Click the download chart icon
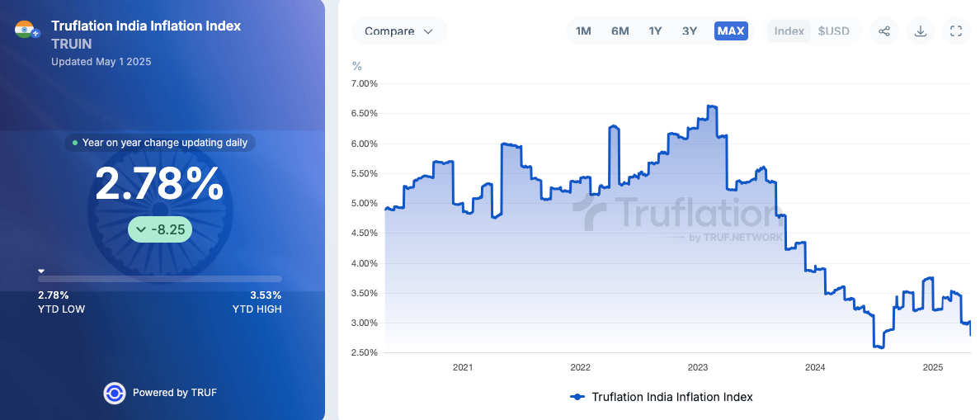 (920, 31)
